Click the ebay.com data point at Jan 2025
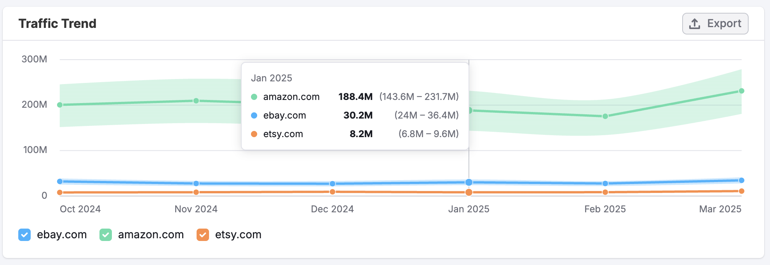This screenshot has height=265, width=770. pos(469,181)
